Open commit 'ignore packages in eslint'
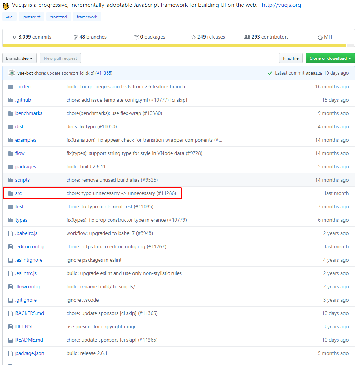 pos(94,260)
